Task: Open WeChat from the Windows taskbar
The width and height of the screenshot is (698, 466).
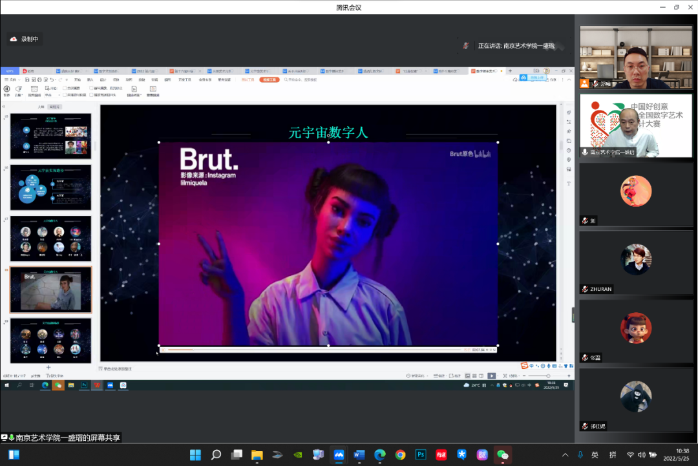Action: pos(503,455)
